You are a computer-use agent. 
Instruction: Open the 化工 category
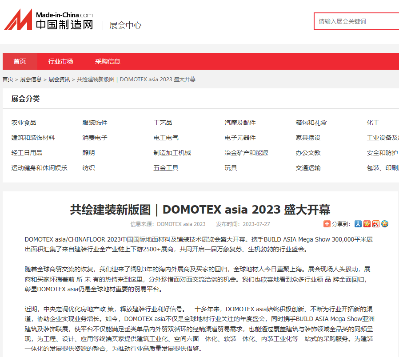(373, 123)
